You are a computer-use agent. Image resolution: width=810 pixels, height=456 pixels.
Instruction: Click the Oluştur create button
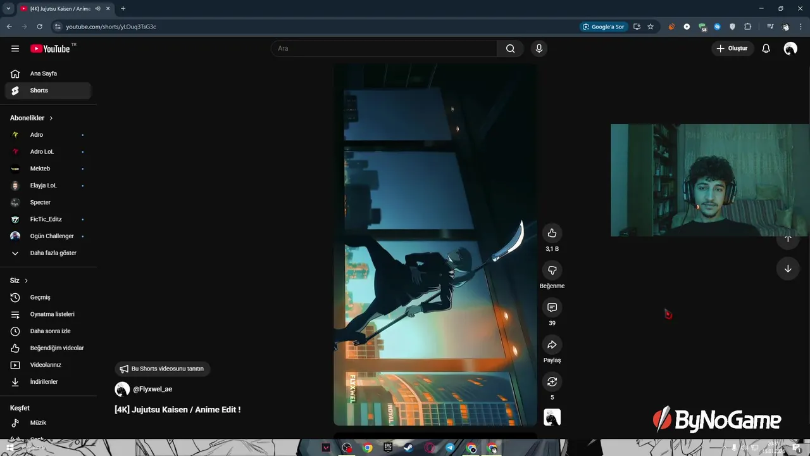pos(732,49)
